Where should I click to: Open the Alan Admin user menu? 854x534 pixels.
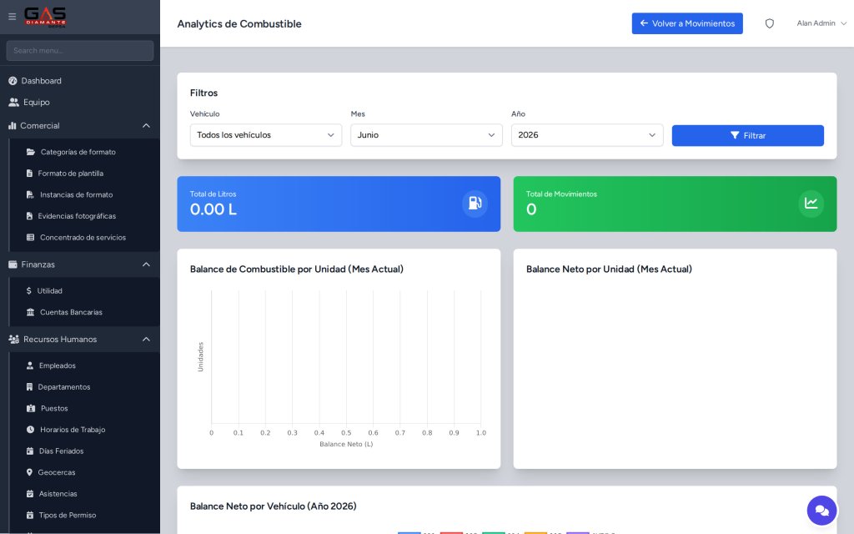821,23
